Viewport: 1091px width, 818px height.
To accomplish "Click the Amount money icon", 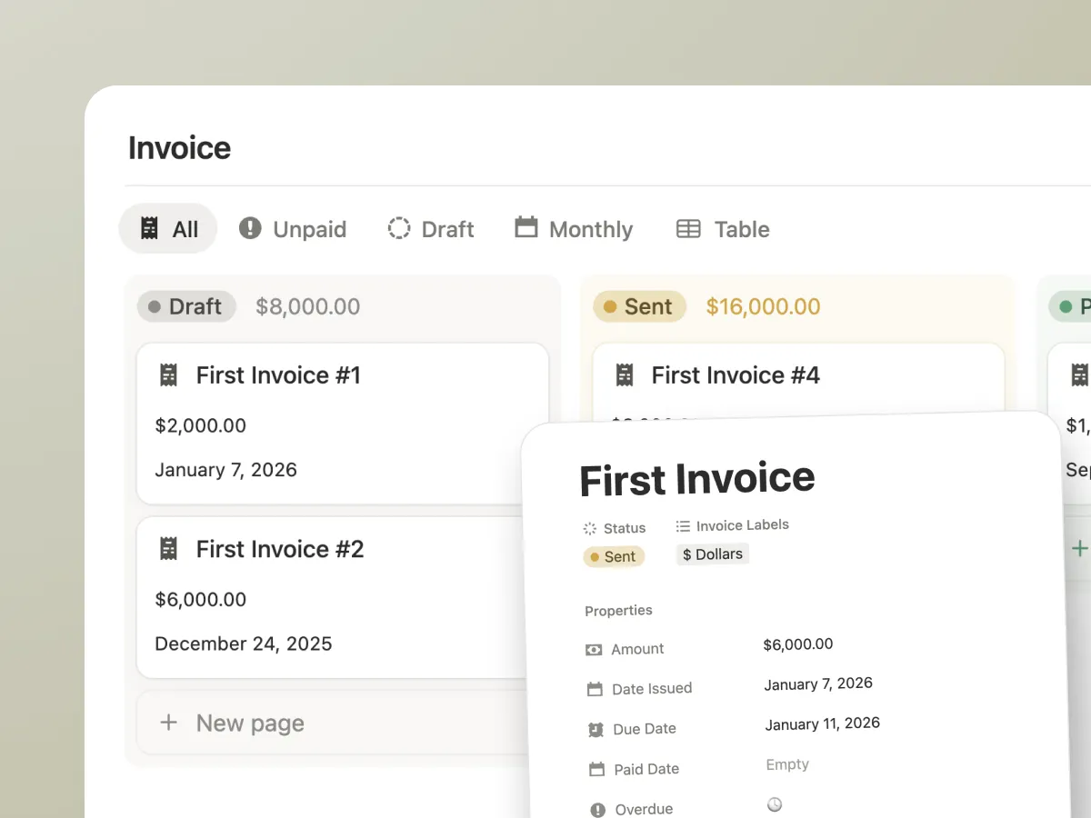I will click(x=594, y=650).
